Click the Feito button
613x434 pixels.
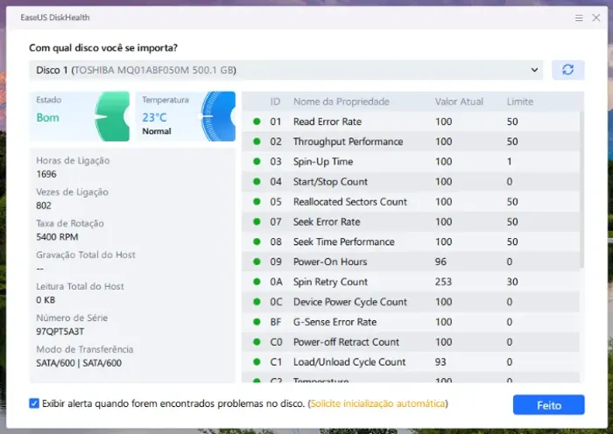(548, 405)
